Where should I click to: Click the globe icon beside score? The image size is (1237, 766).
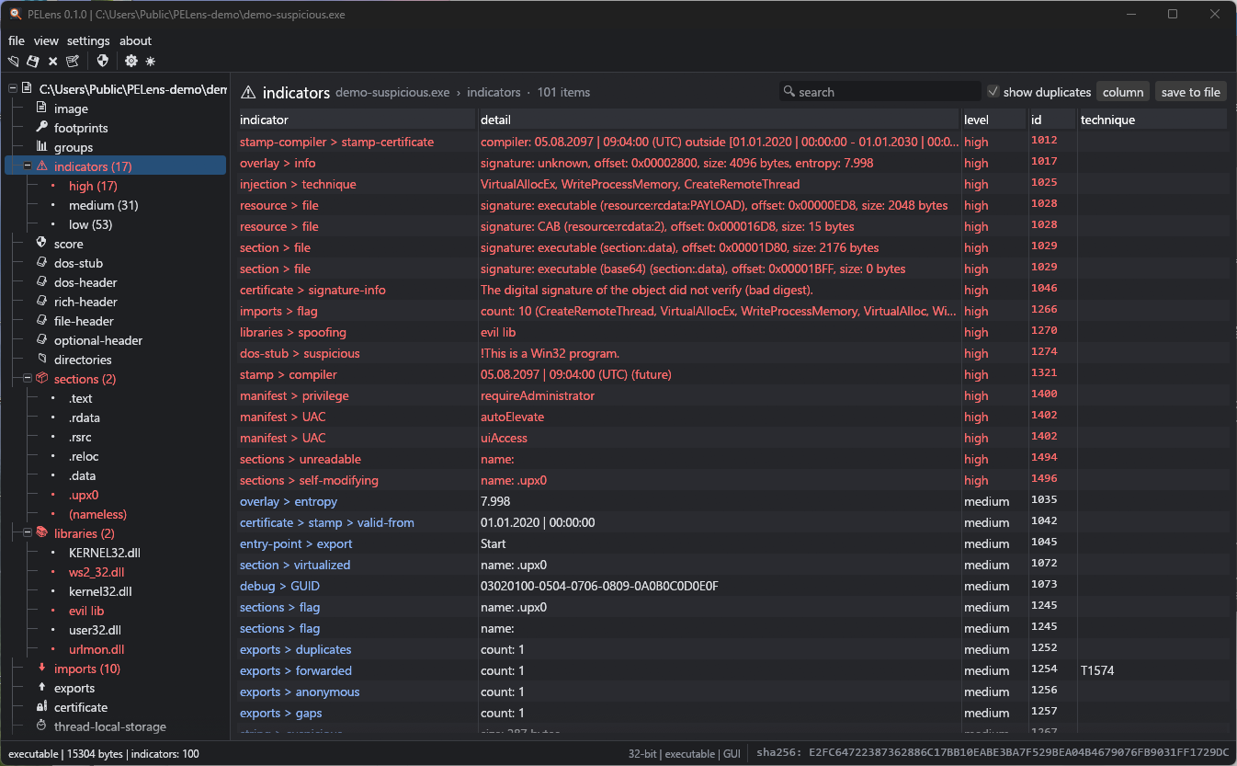tap(41, 243)
